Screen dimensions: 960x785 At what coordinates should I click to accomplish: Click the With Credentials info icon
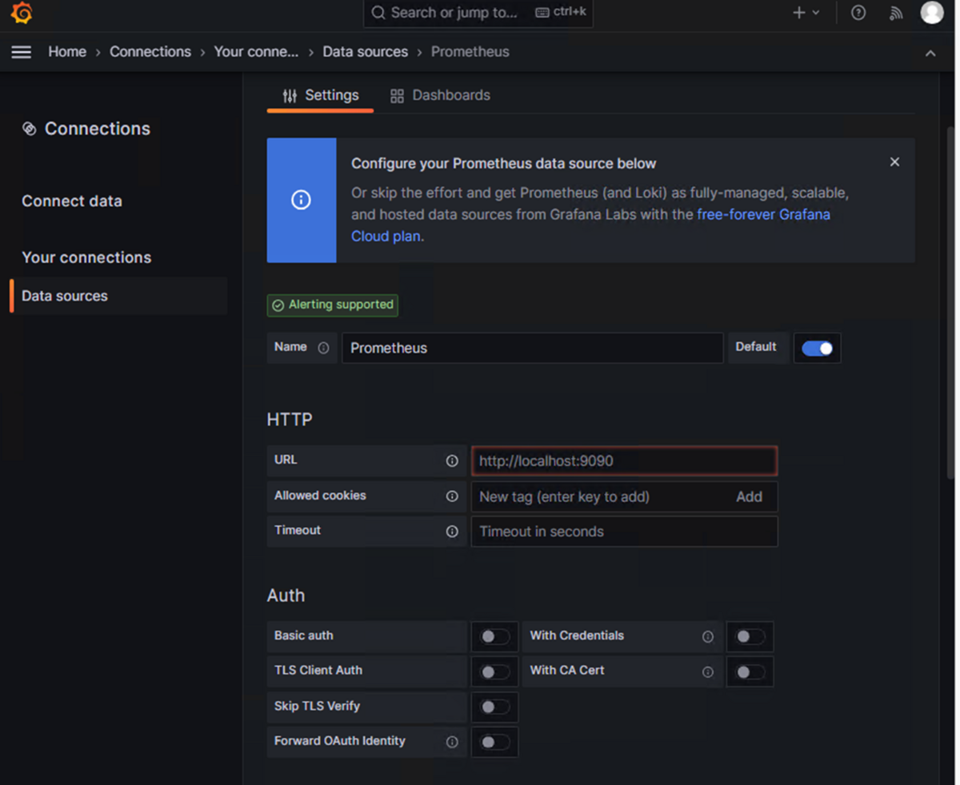[x=707, y=637]
